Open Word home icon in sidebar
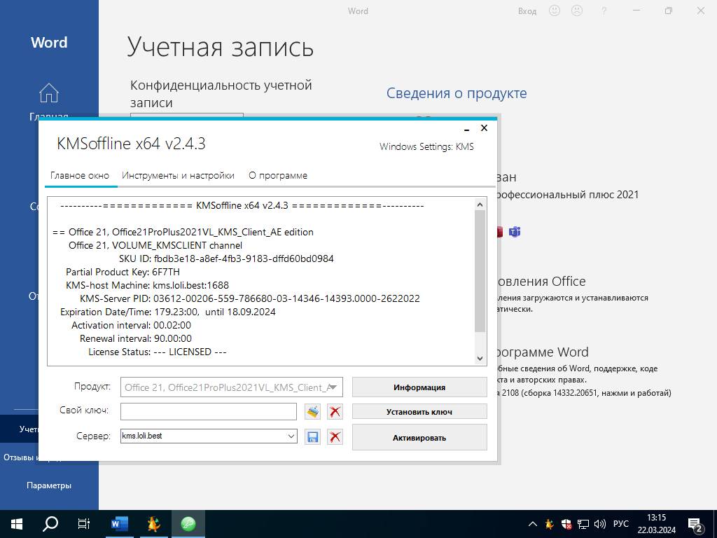 [x=49, y=93]
